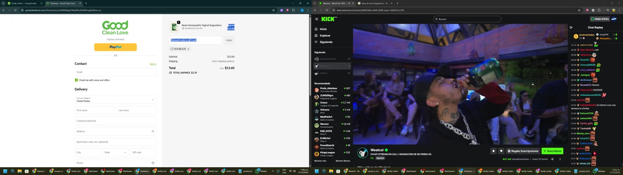Click the Spanish language tag
The width and height of the screenshot is (623, 175).
380,158
